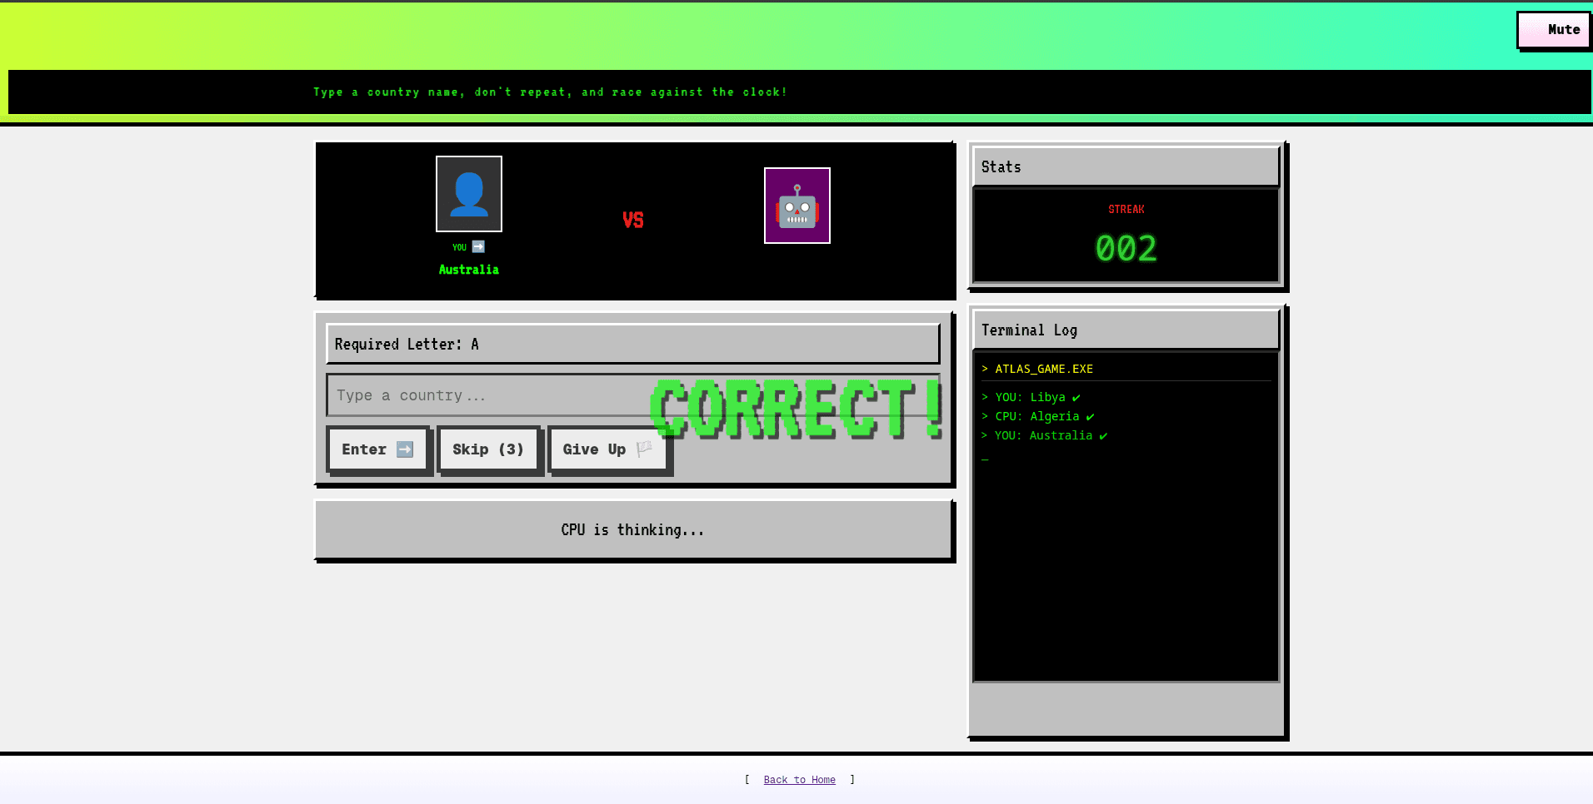Select the Stats panel header
Viewport: 1593px width, 804px height.
[1125, 166]
